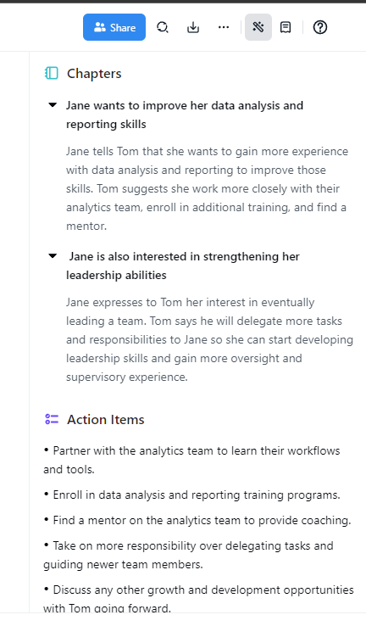
Task: Select the Action Items section heading
Action: click(106, 420)
